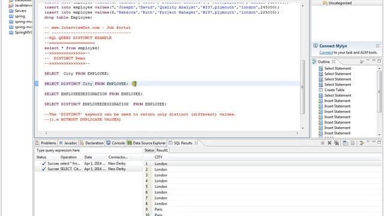Click the document page icon in SQL Results toolbar
384x216 pixels.
[x=353, y=143]
